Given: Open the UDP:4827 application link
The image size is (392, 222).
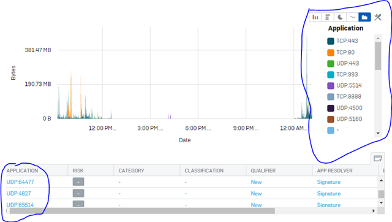Looking at the screenshot, I should click(18, 193).
